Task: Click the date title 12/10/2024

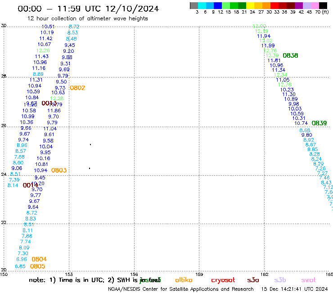Action: point(132,9)
